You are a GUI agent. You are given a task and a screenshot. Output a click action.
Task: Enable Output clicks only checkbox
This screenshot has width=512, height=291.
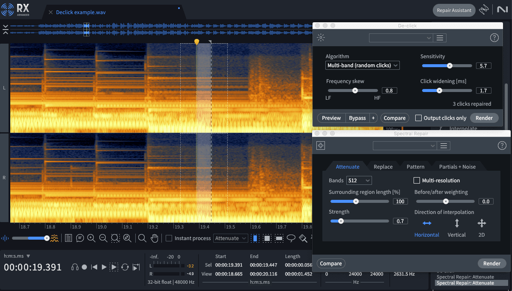pos(418,118)
